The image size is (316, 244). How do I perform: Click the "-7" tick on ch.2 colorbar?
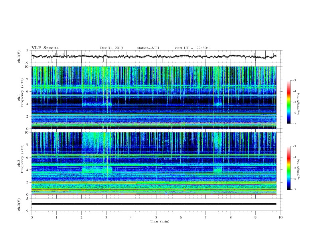(x=294, y=189)
